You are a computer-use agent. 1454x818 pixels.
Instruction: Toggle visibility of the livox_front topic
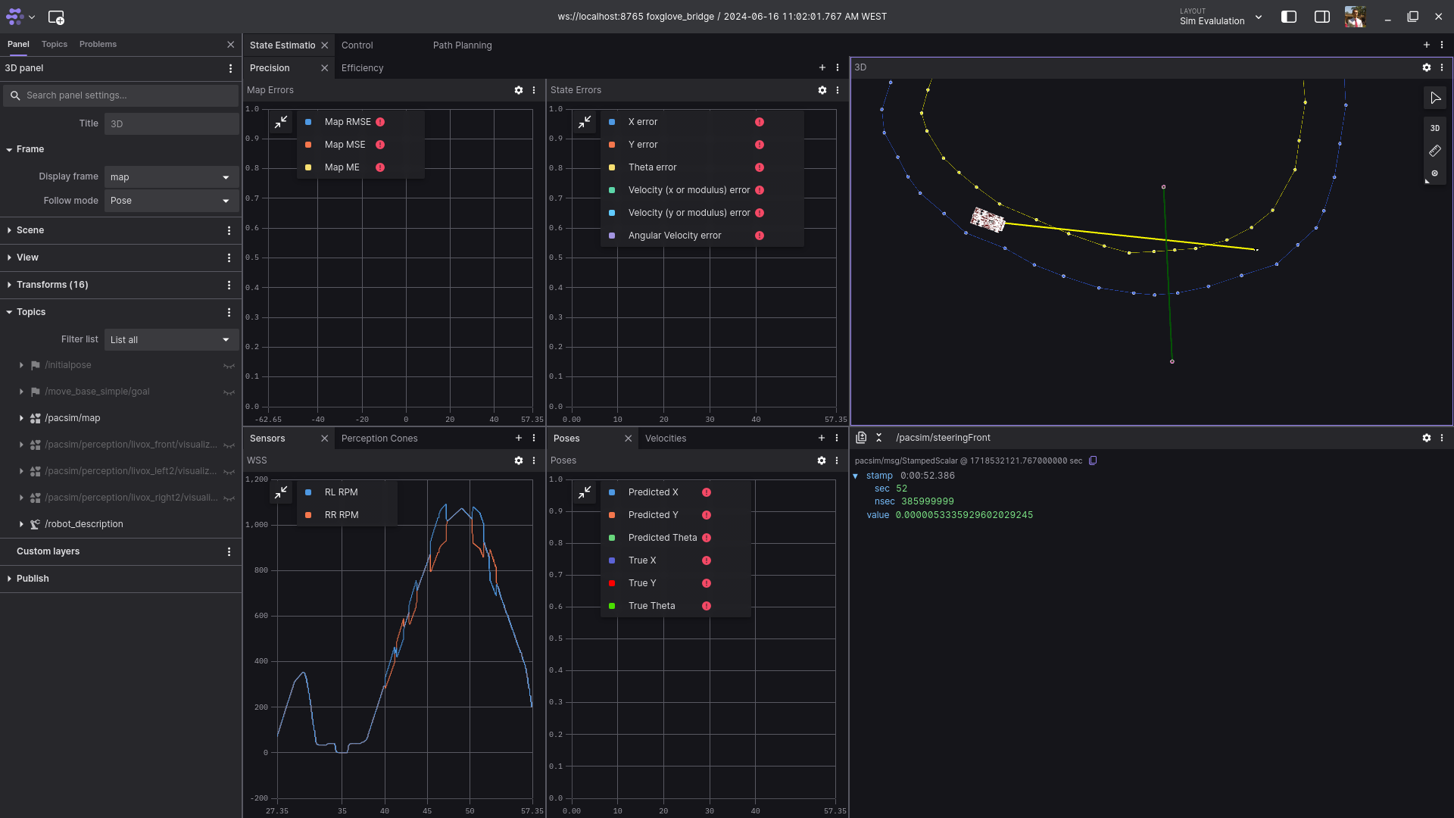tap(229, 445)
